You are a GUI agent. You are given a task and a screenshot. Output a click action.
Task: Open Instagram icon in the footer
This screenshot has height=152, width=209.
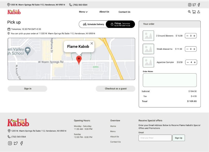tap(10, 143)
